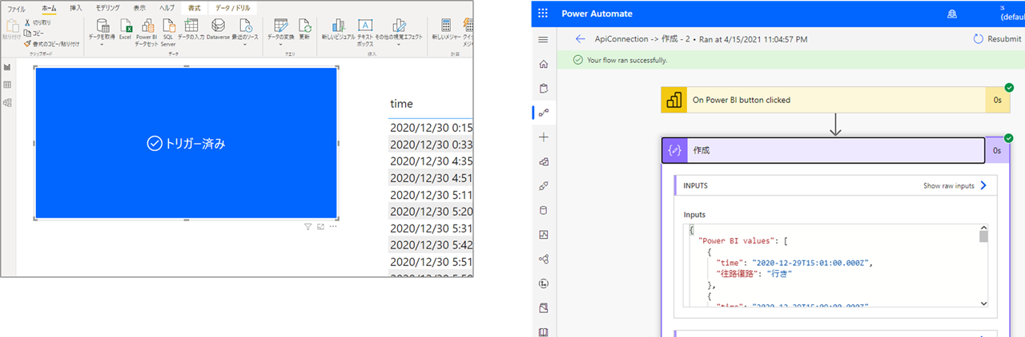Click その他の視覚エフェクト icon
This screenshot has height=337, width=1025.
pos(400,25)
